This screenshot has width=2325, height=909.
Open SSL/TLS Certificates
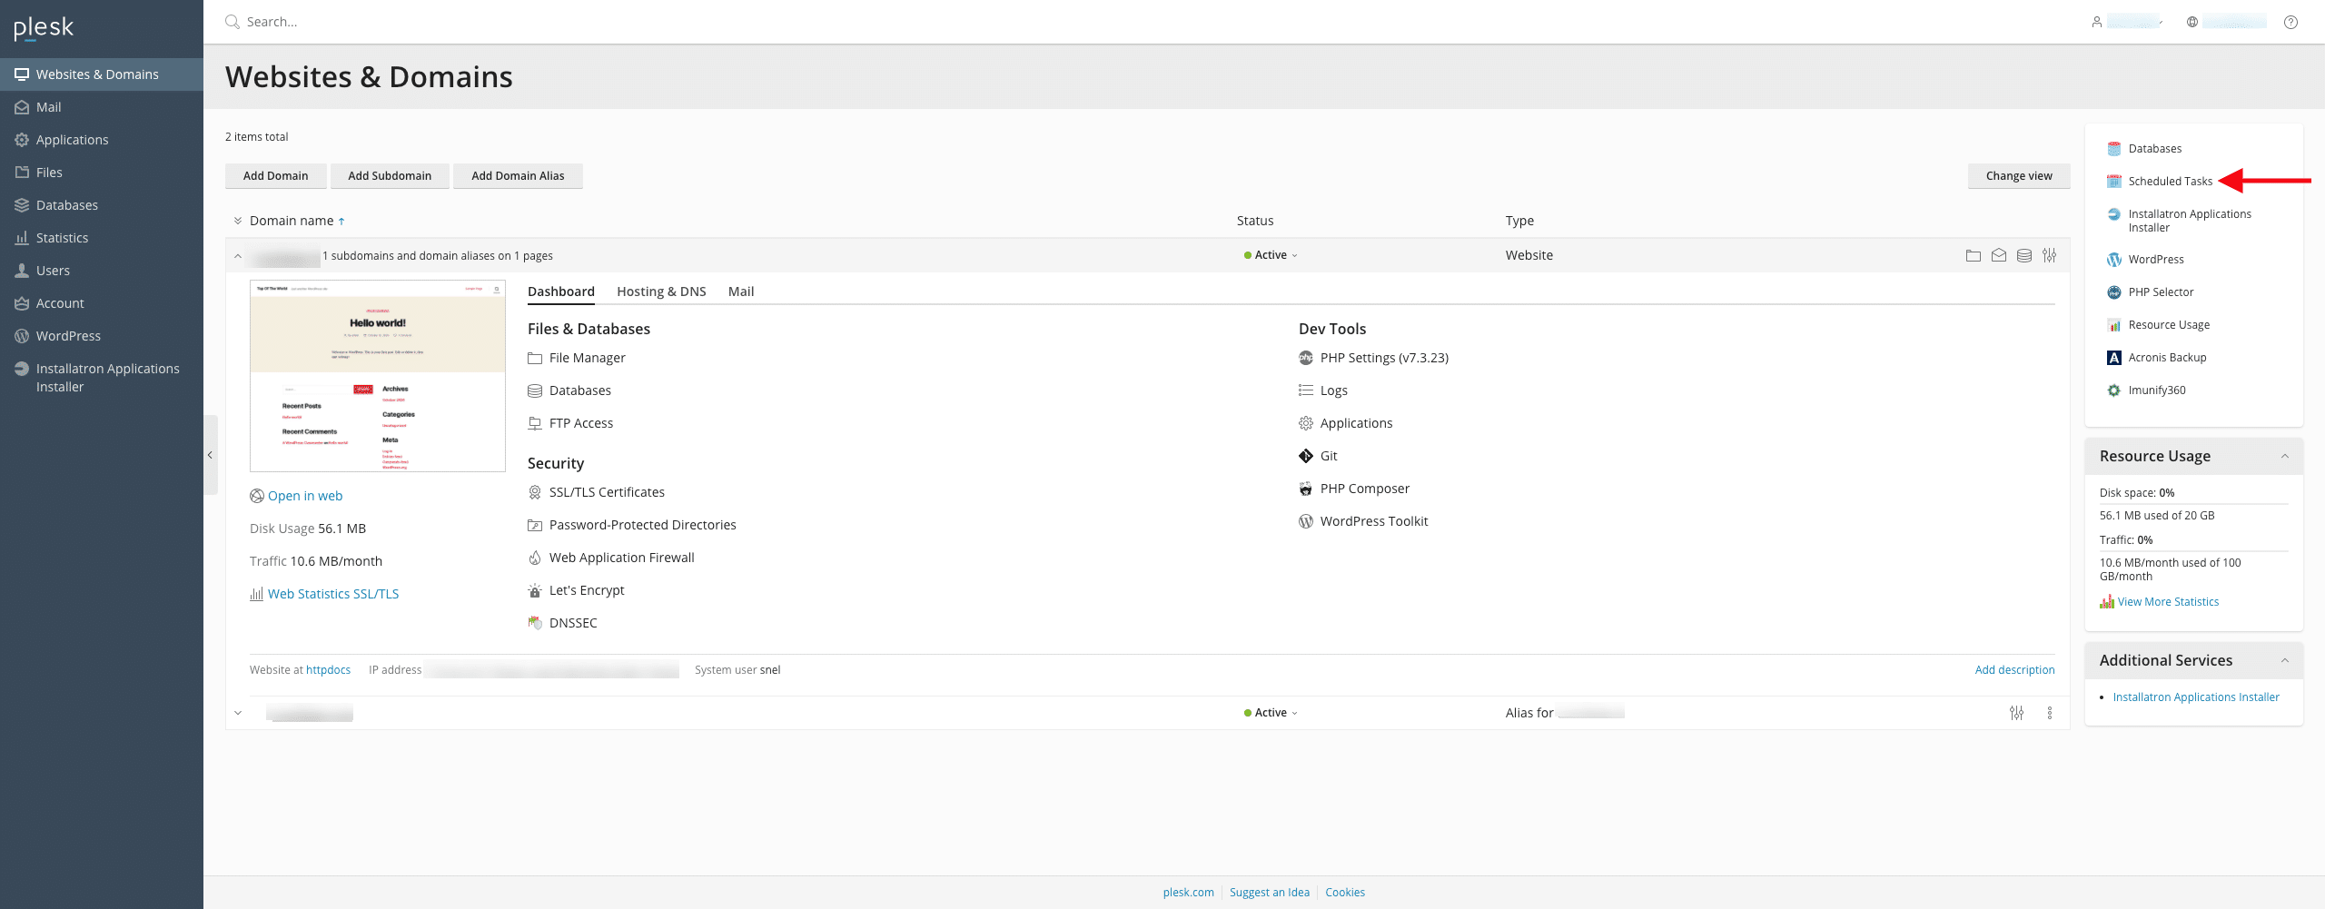(597, 492)
